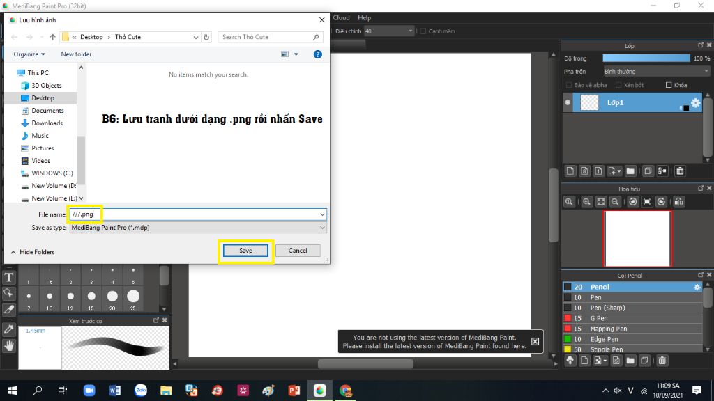This screenshot has height=401, width=714.
Task: Enable Bảo vệ alpha checkbox
Action: 569,85
